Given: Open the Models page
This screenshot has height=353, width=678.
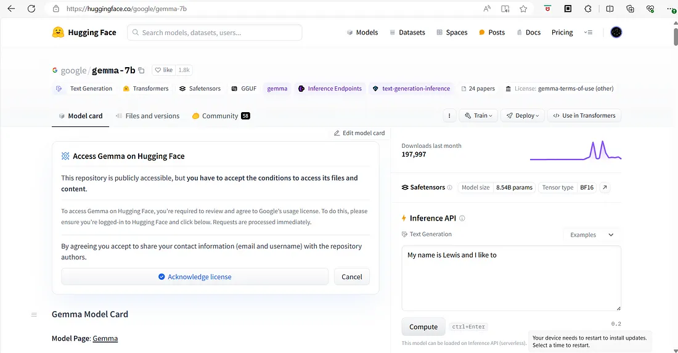Looking at the screenshot, I should click(362, 33).
